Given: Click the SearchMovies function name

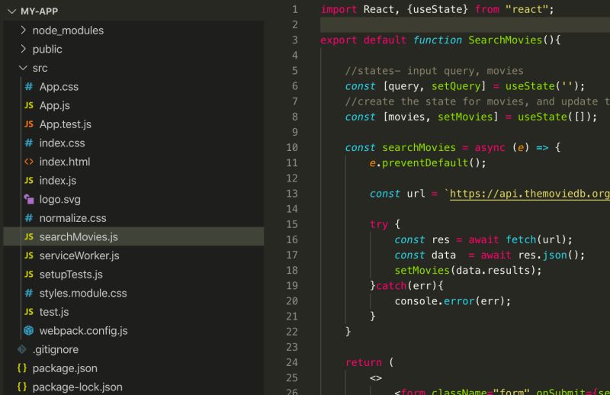Looking at the screenshot, I should coord(505,40).
